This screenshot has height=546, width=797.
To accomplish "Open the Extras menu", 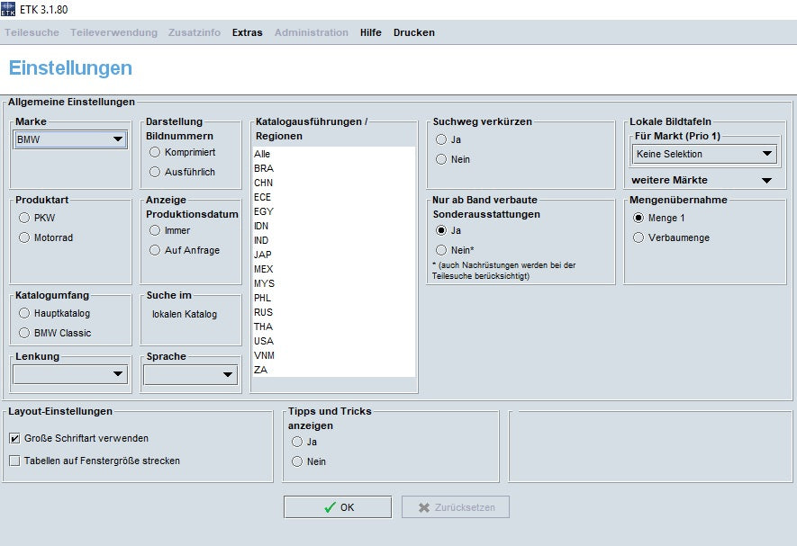I will [x=247, y=32].
